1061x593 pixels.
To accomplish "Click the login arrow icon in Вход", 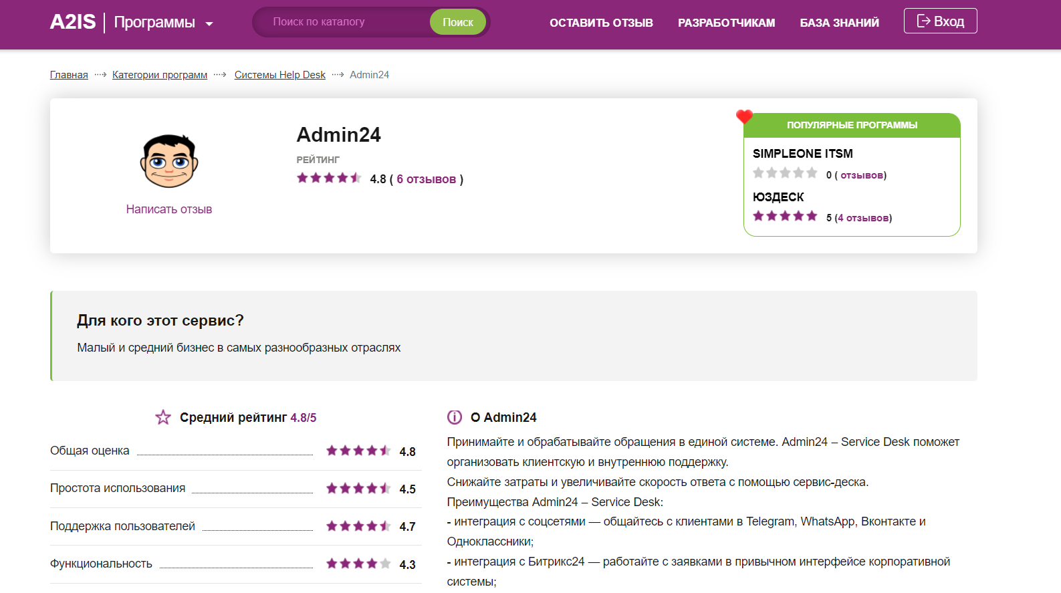I will [923, 21].
